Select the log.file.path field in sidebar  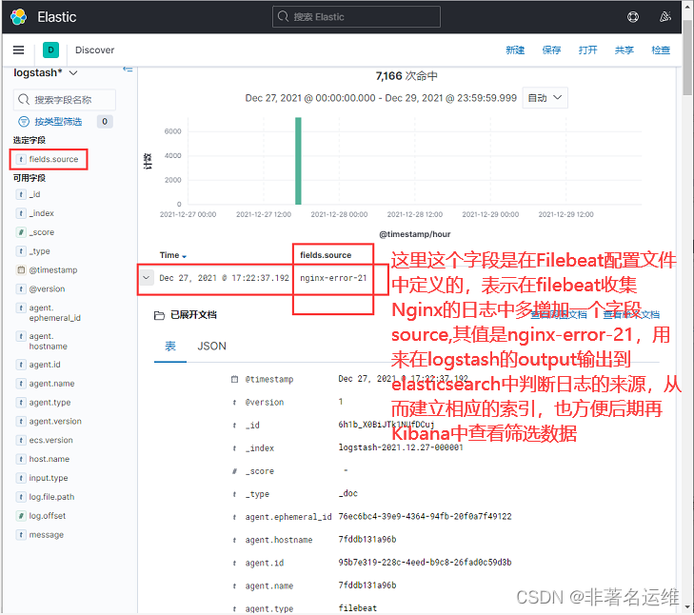[x=51, y=497]
